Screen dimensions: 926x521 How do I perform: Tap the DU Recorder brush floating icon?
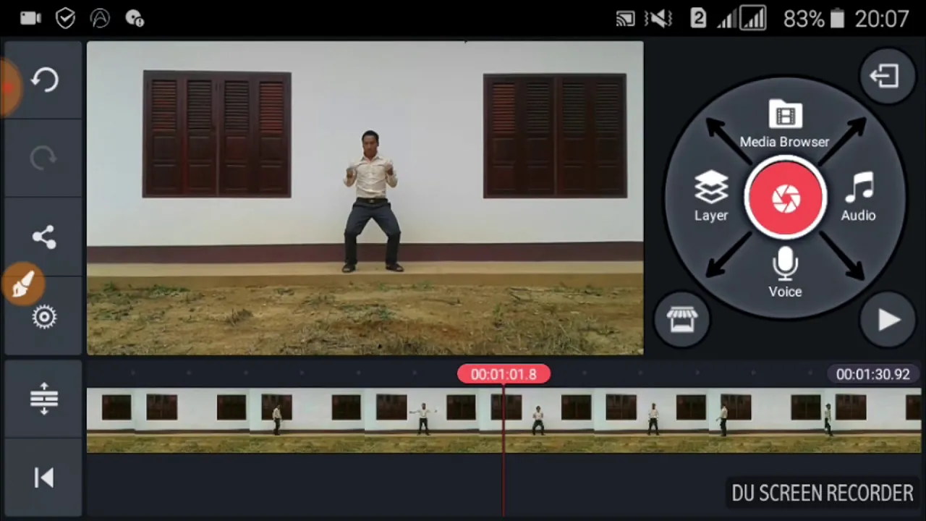click(23, 284)
